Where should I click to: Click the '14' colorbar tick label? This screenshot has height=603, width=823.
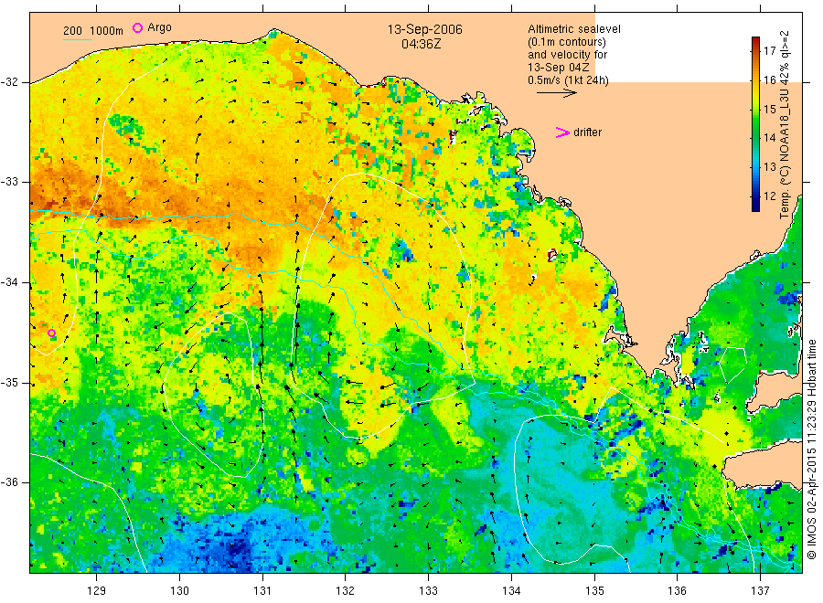[x=769, y=138]
